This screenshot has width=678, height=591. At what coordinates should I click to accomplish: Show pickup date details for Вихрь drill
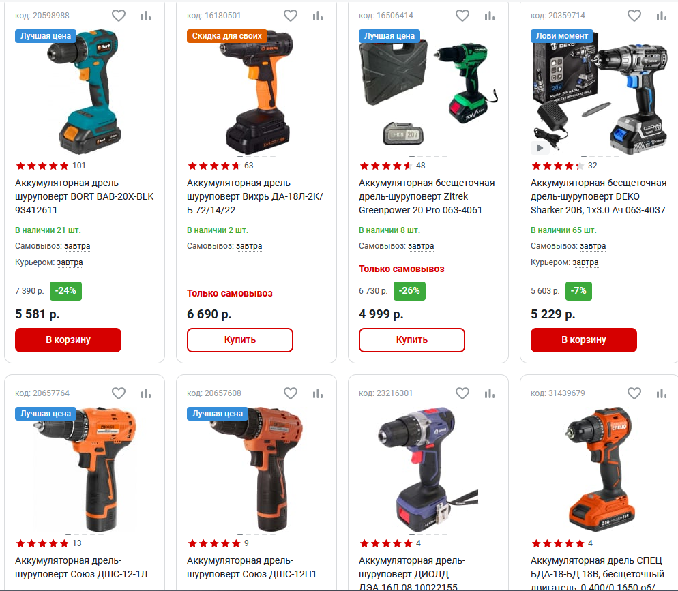coord(249,246)
